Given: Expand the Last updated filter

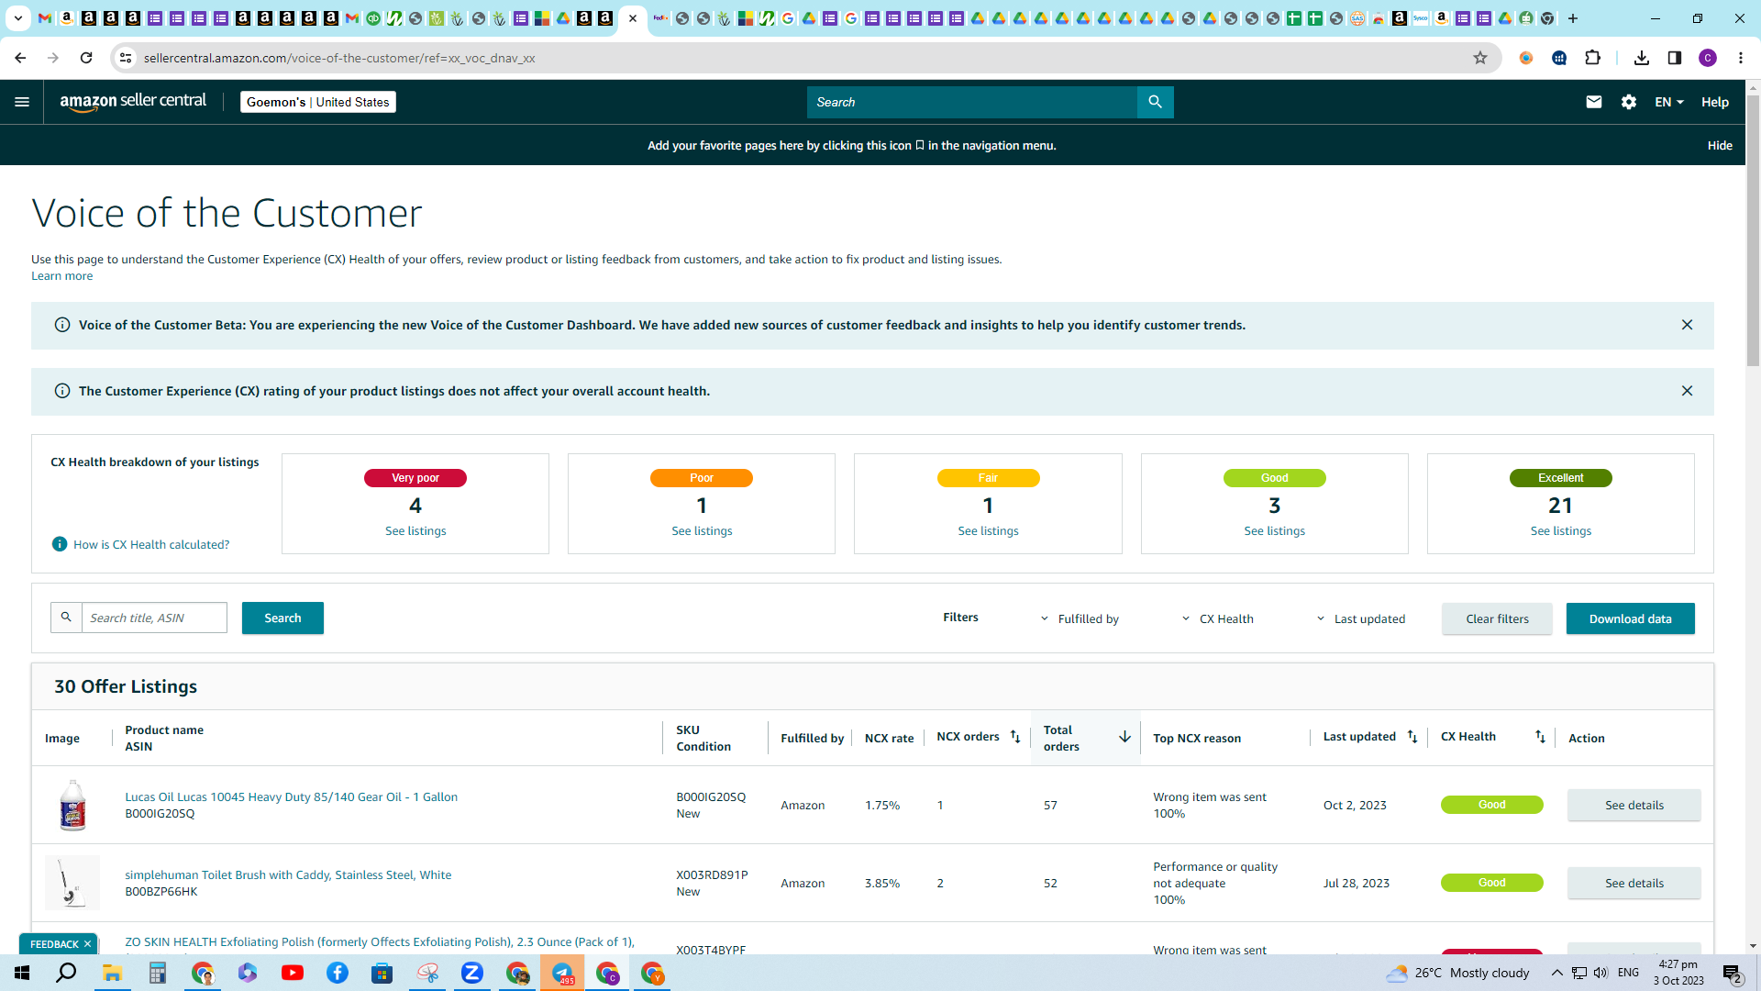Looking at the screenshot, I should tap(1360, 618).
